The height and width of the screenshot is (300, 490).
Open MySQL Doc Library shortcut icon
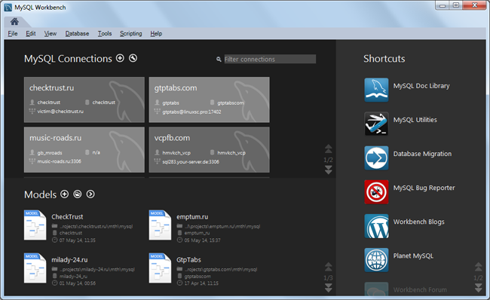coord(376,90)
